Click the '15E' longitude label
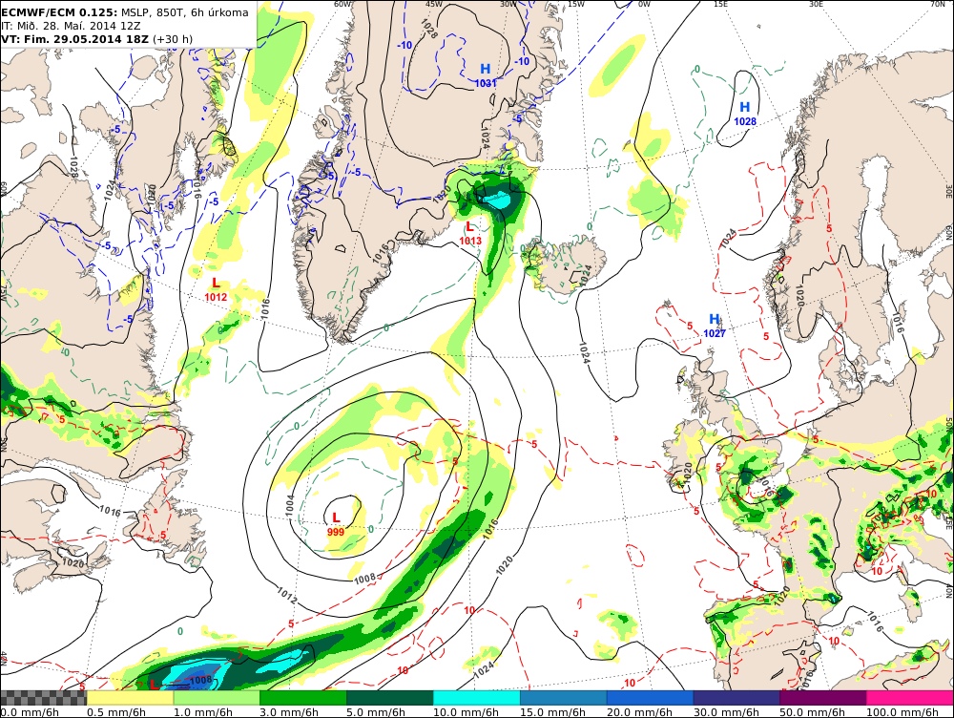 (720, 4)
